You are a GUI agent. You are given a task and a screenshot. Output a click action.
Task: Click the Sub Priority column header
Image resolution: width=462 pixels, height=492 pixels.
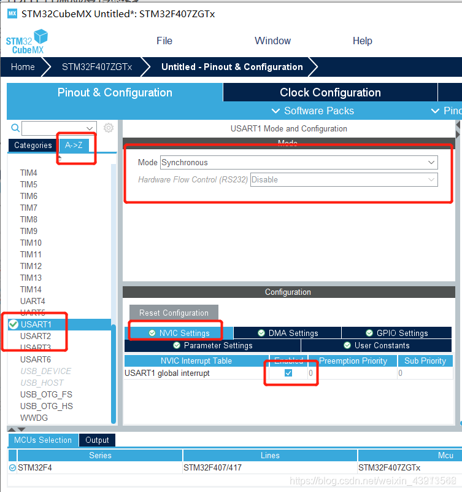point(425,361)
